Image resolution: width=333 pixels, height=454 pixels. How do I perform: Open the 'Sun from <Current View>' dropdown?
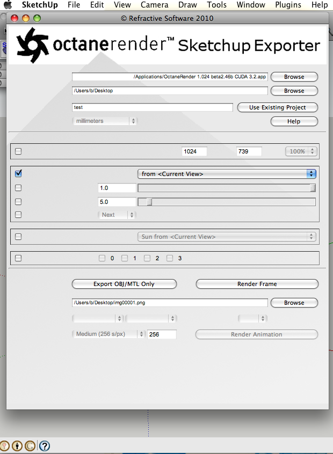click(x=227, y=237)
